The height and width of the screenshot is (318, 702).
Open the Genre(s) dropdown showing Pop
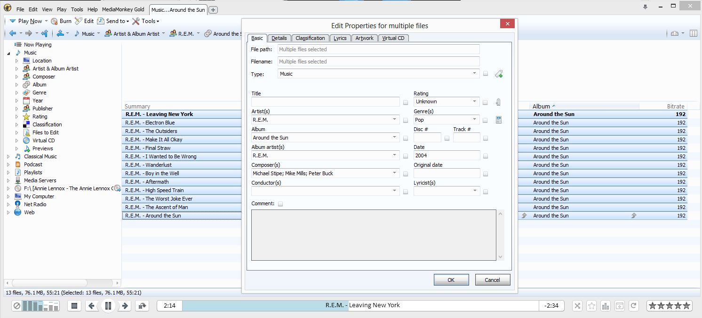coord(447,120)
